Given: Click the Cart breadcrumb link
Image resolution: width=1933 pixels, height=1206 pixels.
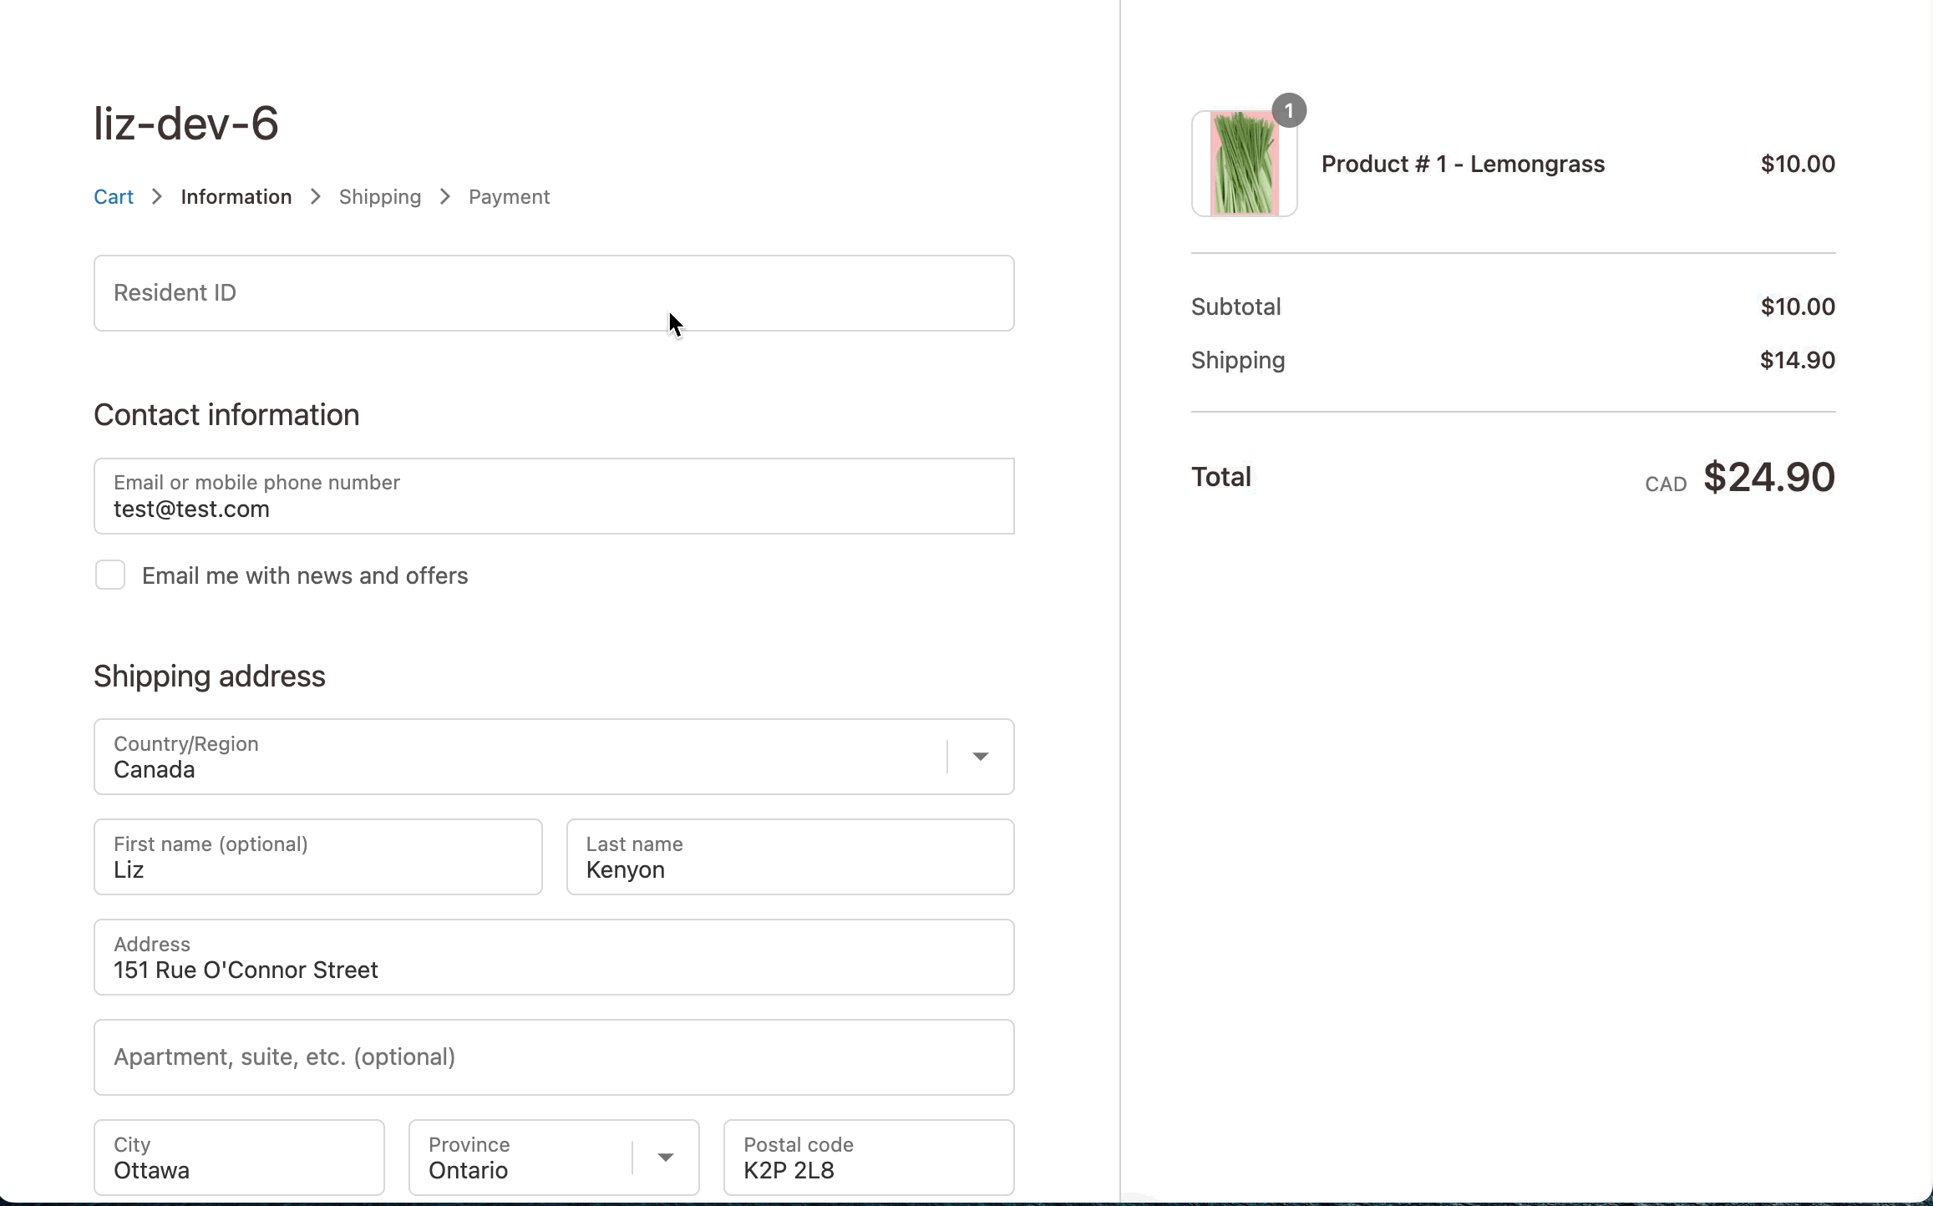Looking at the screenshot, I should pyautogui.click(x=114, y=197).
